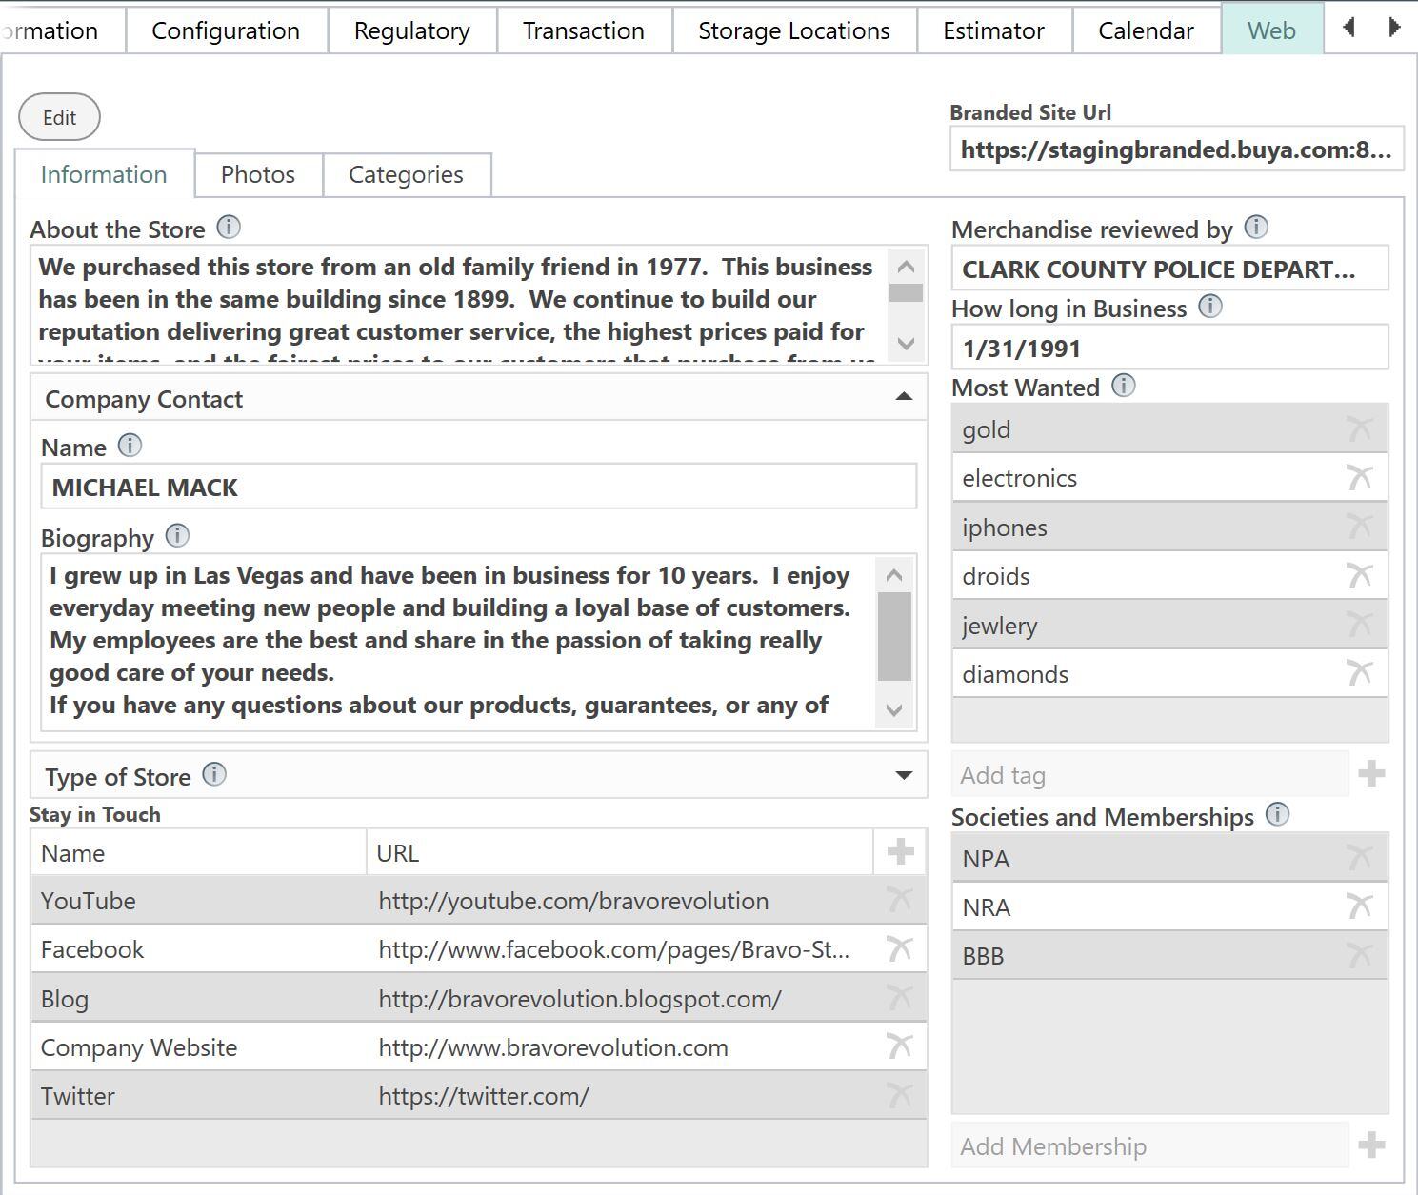Image resolution: width=1418 pixels, height=1195 pixels.
Task: Click the URL column header
Action: 620,852
